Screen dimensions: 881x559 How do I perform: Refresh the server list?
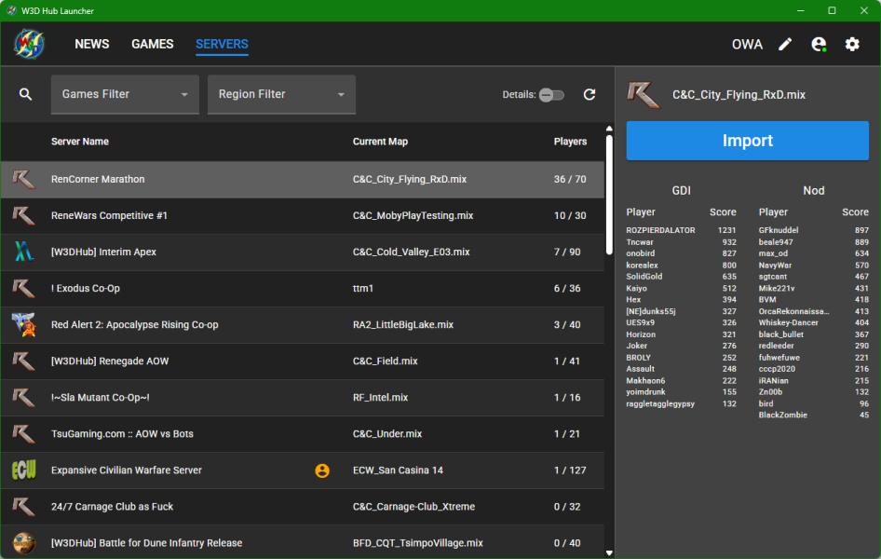coord(589,94)
